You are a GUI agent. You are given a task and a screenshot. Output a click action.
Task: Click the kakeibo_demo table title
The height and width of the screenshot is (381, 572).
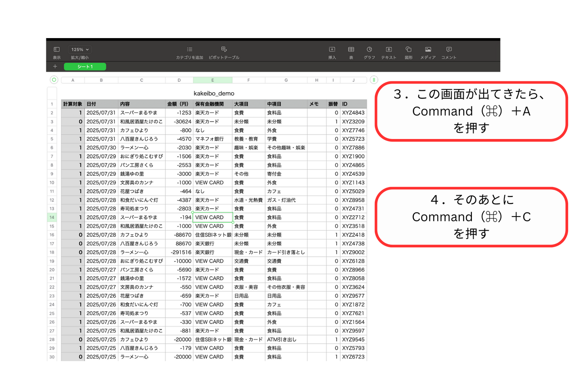click(x=214, y=93)
